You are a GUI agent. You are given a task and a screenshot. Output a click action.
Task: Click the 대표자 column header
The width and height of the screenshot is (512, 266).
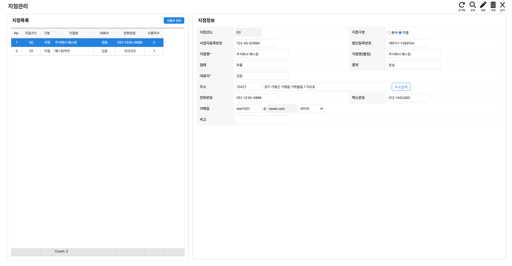104,33
